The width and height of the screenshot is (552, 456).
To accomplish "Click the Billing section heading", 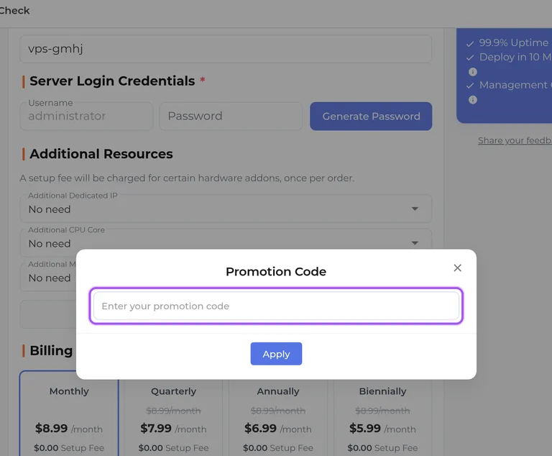I will coord(51,351).
